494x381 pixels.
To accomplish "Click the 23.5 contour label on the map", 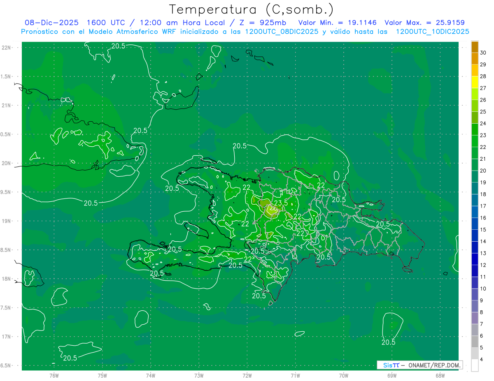I will (x=281, y=203).
